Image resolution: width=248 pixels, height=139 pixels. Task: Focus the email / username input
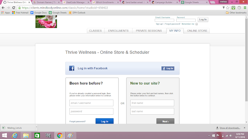[91, 103]
